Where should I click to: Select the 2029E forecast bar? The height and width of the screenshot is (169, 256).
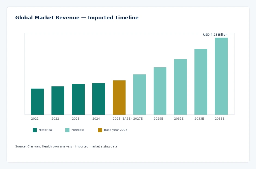pos(160,91)
